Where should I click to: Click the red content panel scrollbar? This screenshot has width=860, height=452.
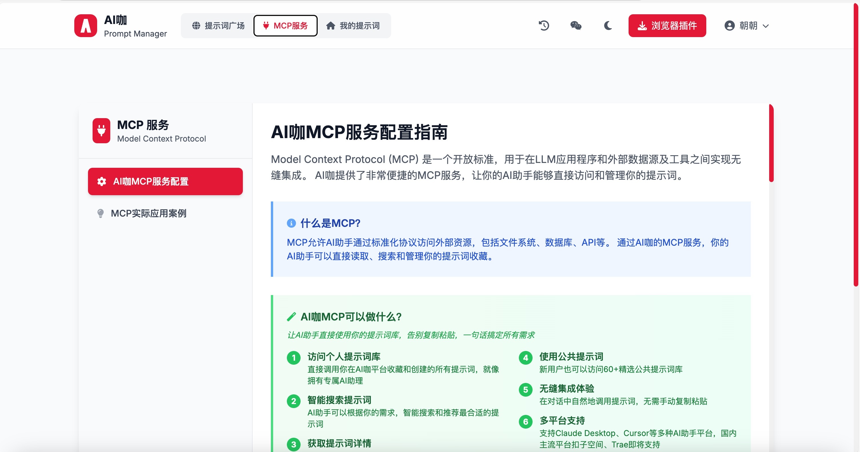771,143
